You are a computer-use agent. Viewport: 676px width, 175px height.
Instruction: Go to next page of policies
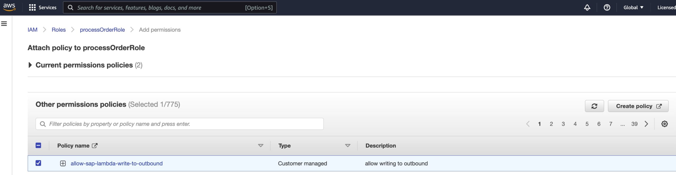pos(646,124)
